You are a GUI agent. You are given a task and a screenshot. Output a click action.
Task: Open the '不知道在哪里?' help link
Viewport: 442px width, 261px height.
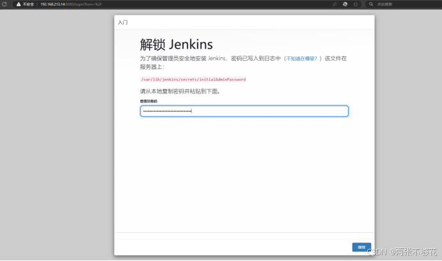click(x=302, y=59)
